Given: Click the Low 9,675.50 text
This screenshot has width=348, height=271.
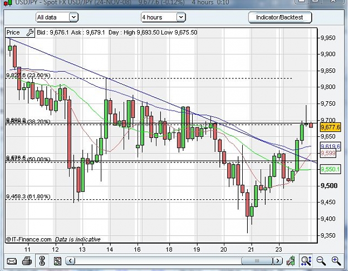Looking at the screenshot, I should click(x=179, y=33).
